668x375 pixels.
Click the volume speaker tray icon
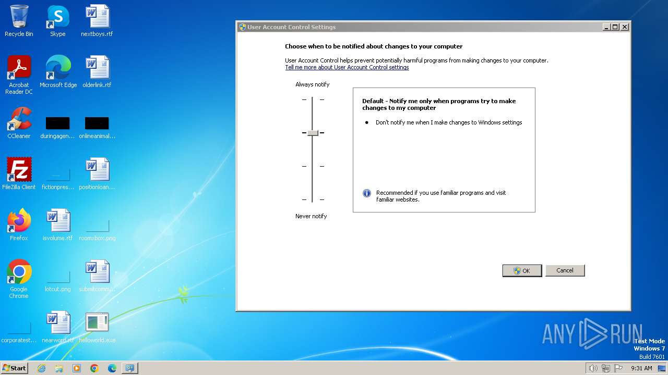[x=593, y=368]
